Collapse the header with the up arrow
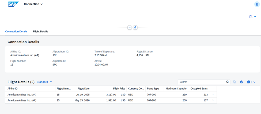Screen dimensions: 261x114 tap(130, 28)
